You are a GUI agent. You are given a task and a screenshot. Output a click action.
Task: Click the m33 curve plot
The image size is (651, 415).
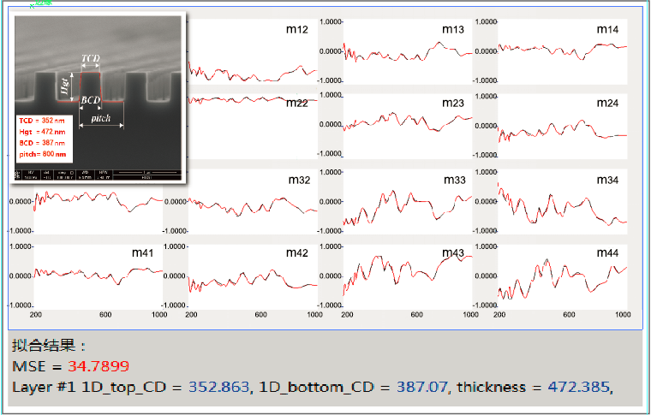click(408, 202)
